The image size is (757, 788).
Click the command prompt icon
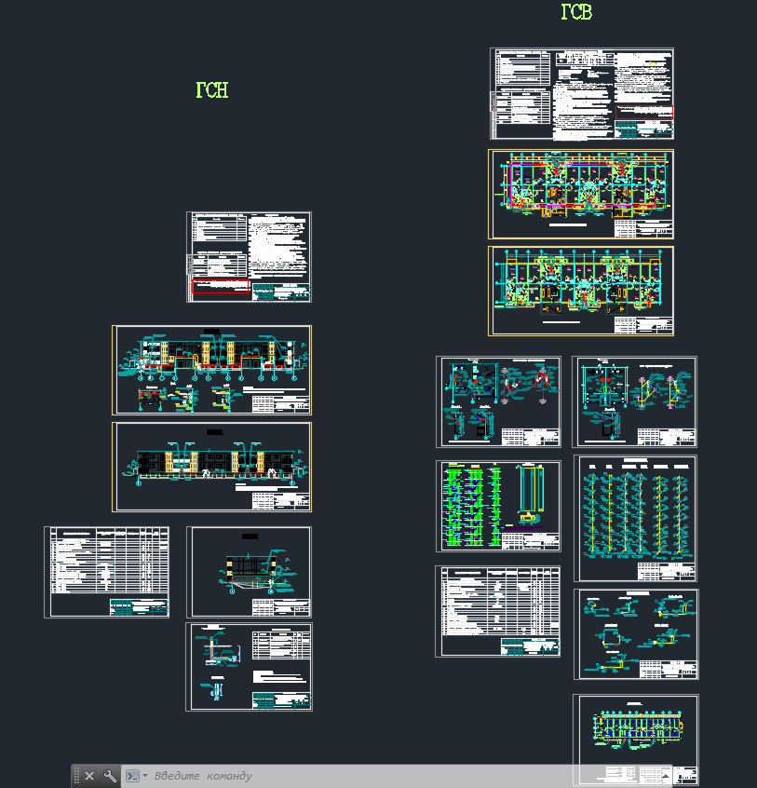click(132, 776)
